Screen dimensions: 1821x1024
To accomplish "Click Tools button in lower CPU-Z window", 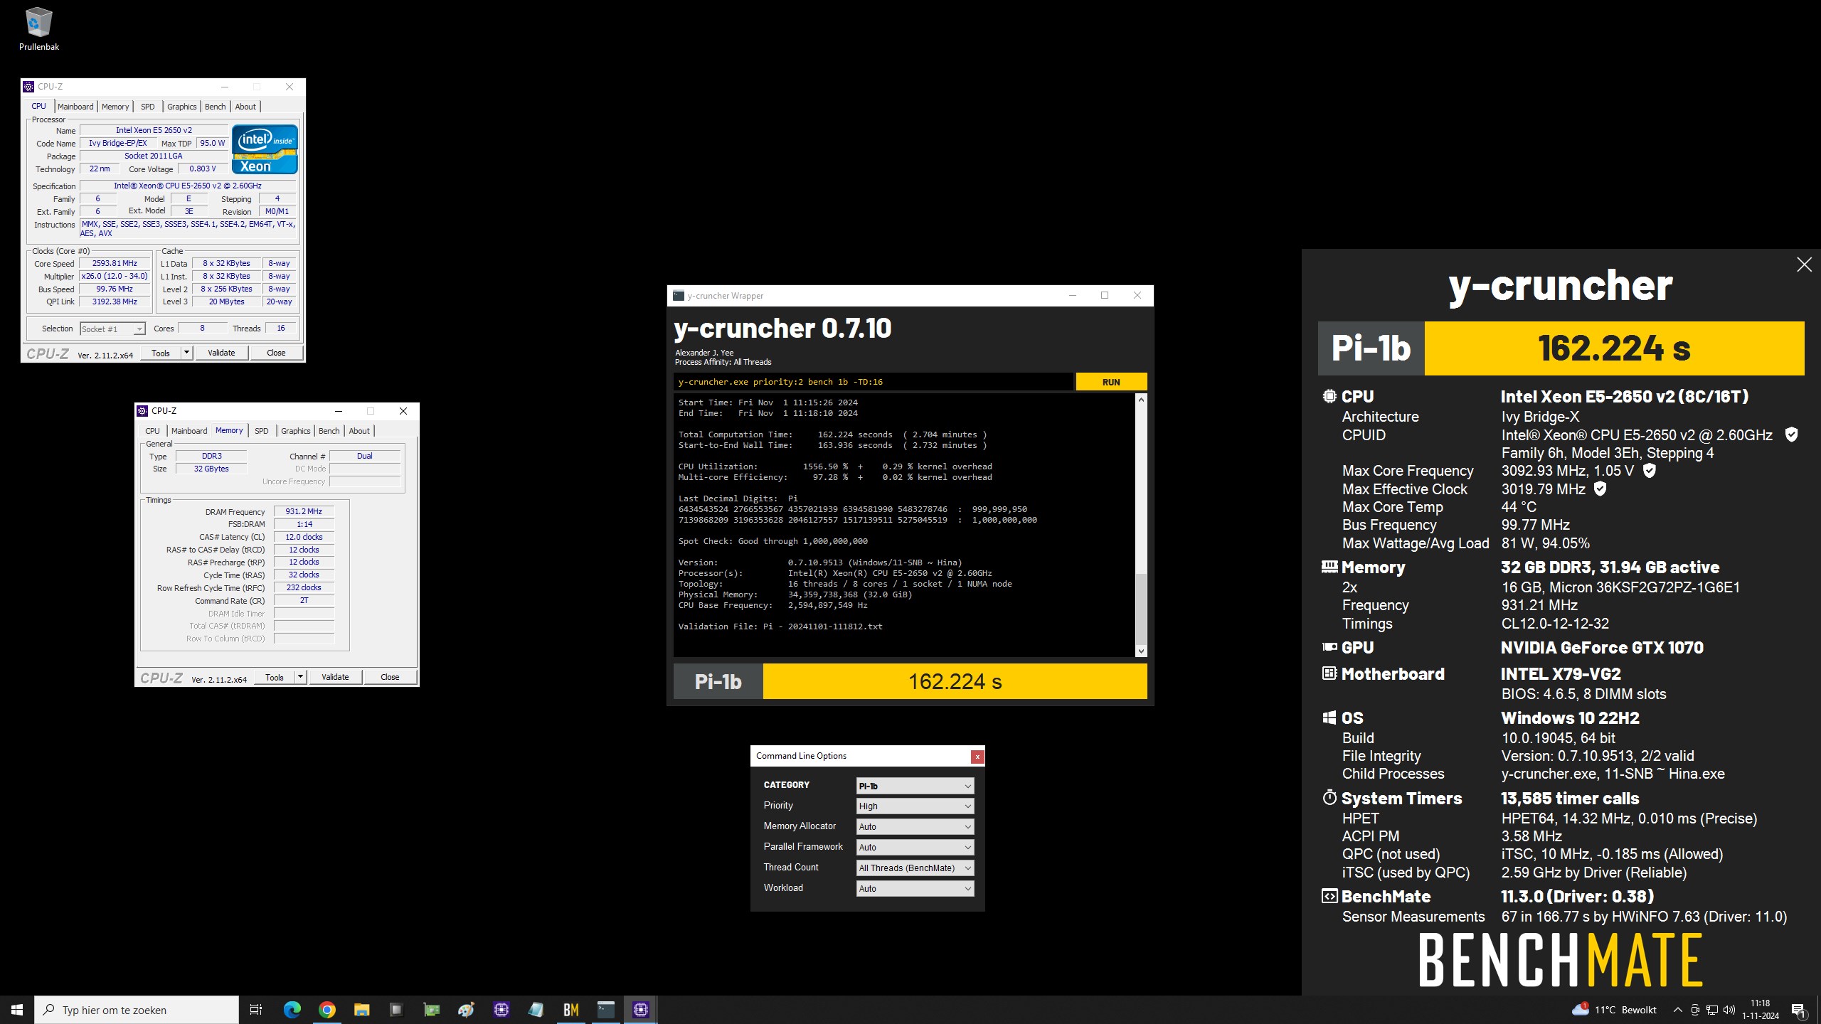I will click(275, 677).
